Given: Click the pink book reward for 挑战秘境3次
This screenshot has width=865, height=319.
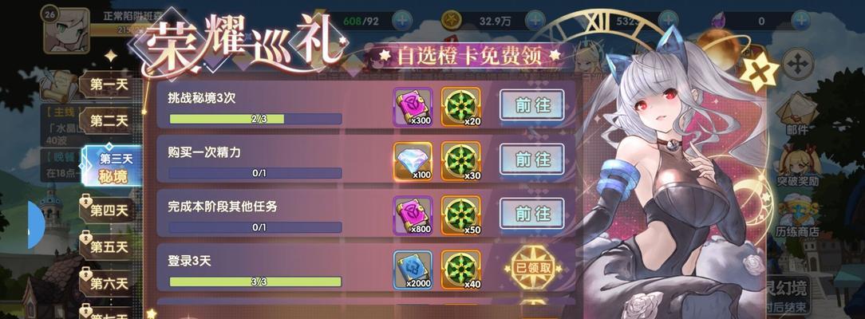Looking at the screenshot, I should pos(413,107).
